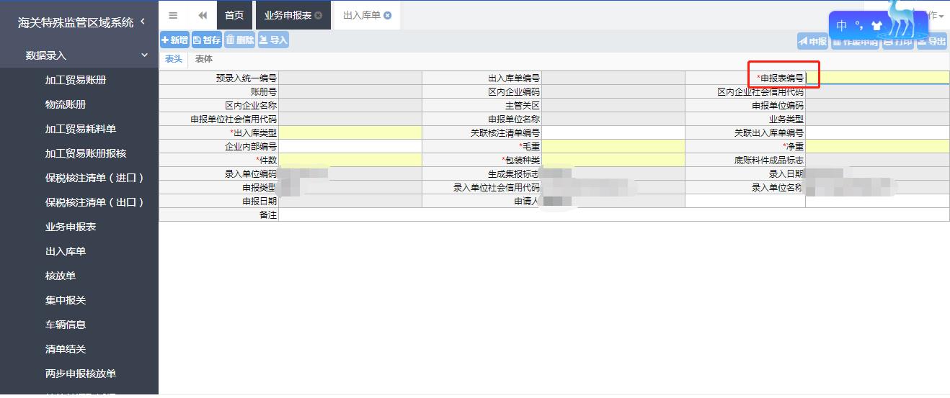Click the double left arrow tab scroll icon
Screen dimensions: 950x398
[203, 15]
